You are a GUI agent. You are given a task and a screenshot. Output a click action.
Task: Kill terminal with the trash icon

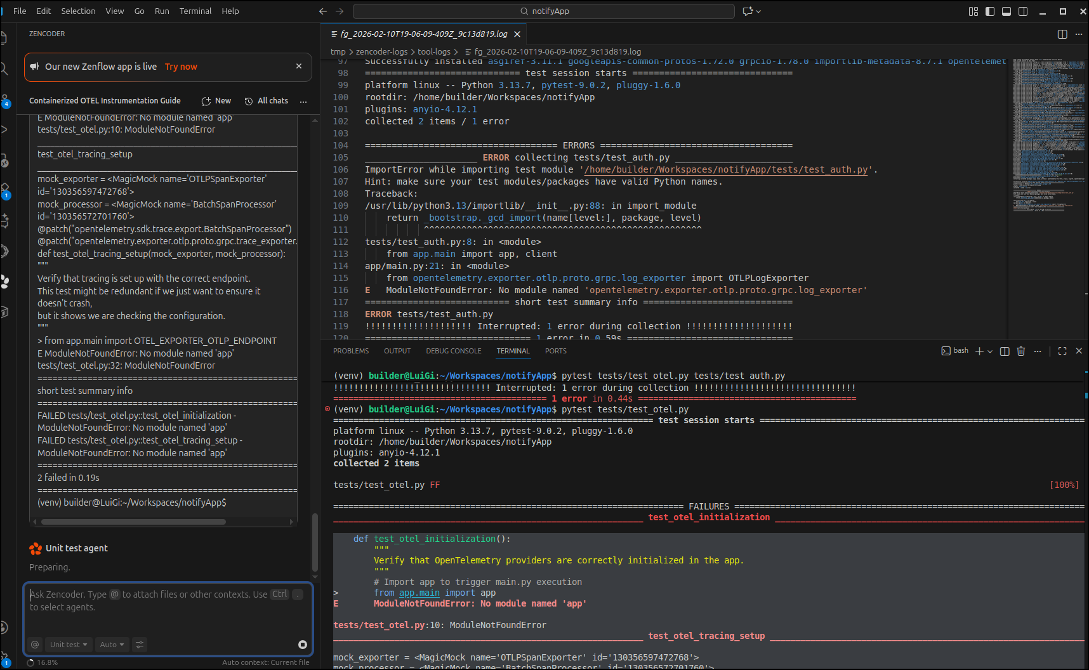click(1020, 351)
